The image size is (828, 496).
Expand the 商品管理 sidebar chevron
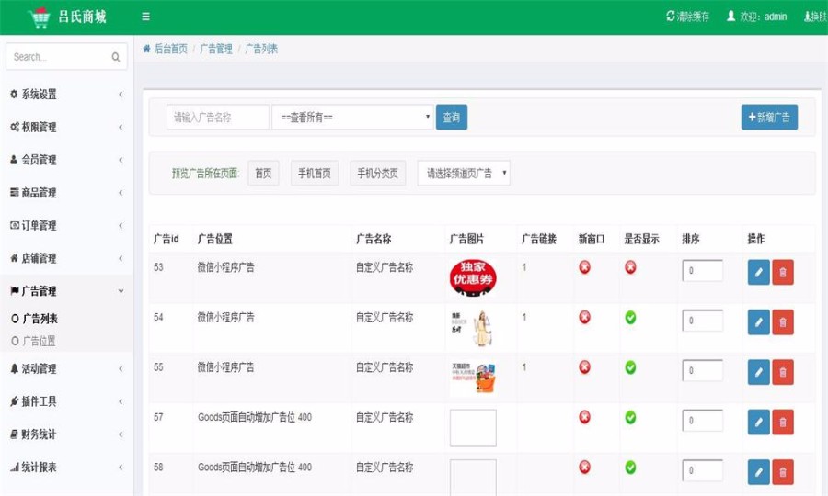[121, 192]
